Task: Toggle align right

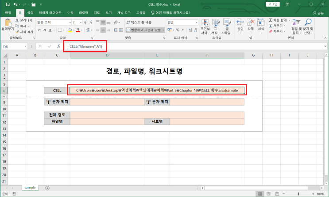Action: (x=108, y=30)
